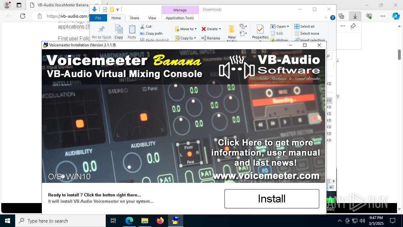Switch to Home tab in File Explorer
Screen dimensions: 403x227
click(x=116, y=18)
